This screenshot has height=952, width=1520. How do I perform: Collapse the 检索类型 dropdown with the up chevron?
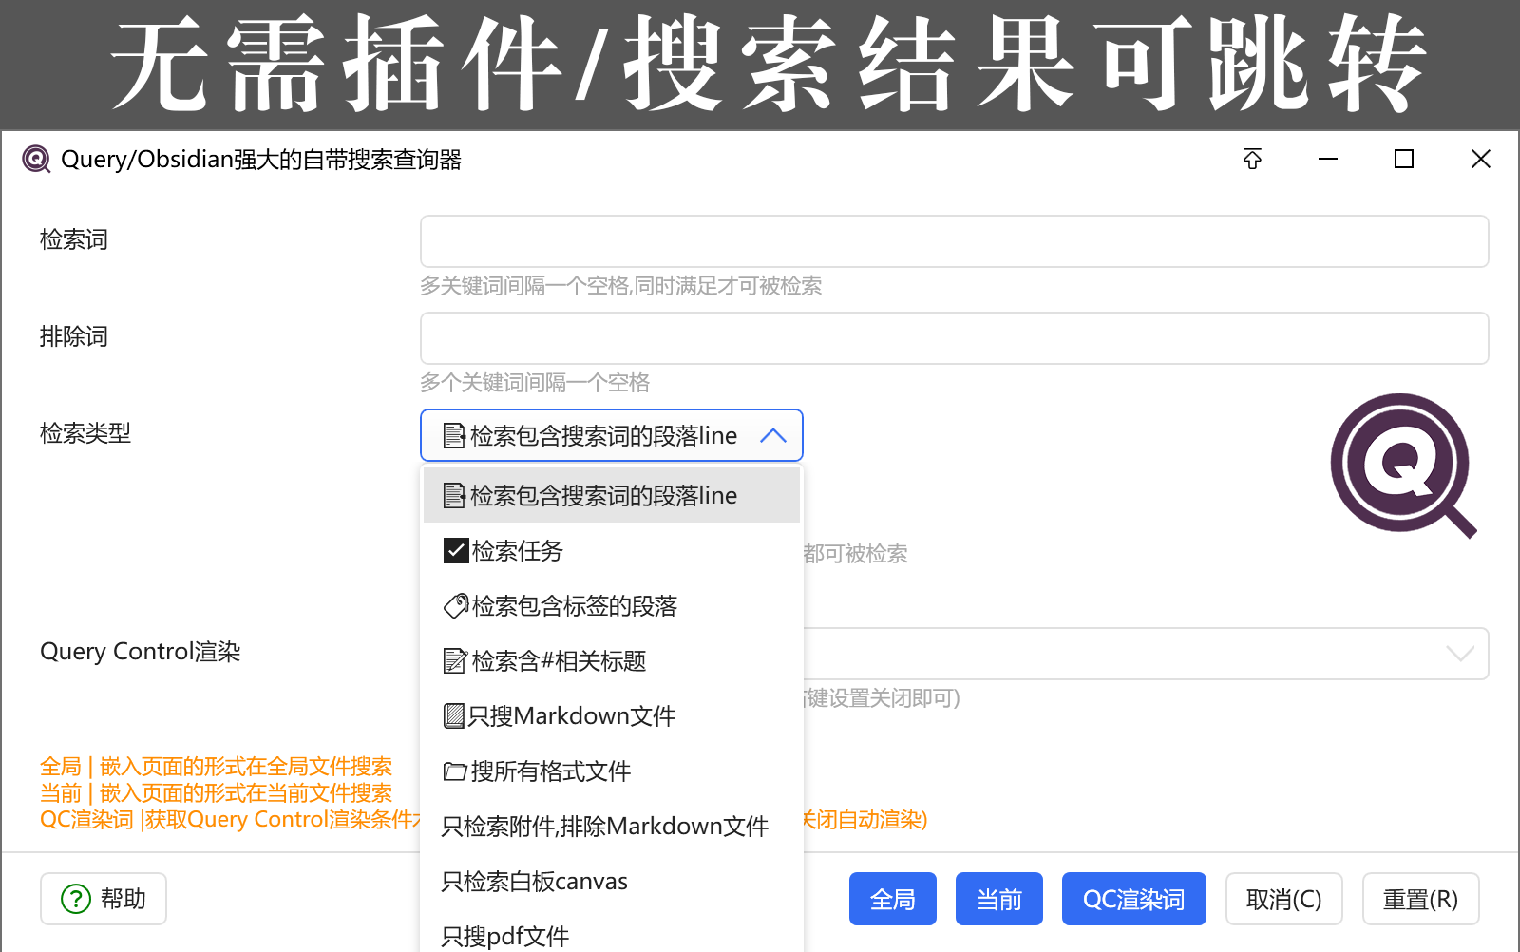click(x=773, y=436)
